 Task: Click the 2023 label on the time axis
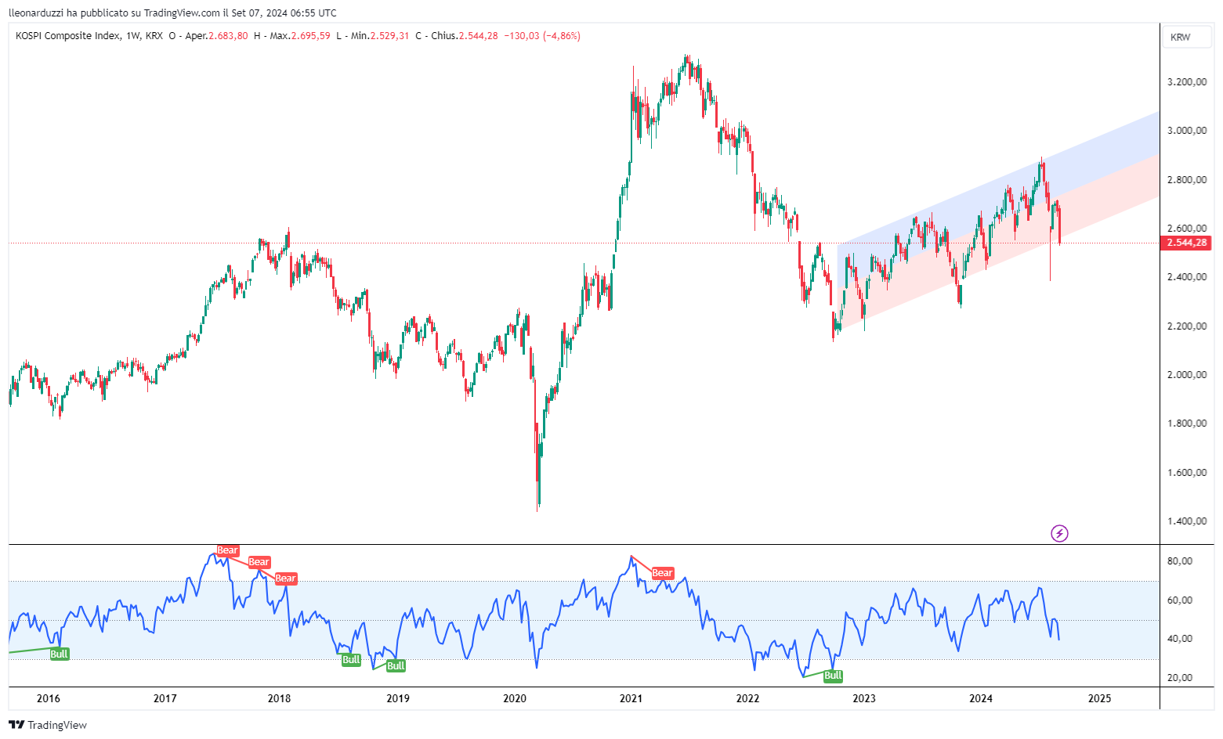tap(864, 699)
